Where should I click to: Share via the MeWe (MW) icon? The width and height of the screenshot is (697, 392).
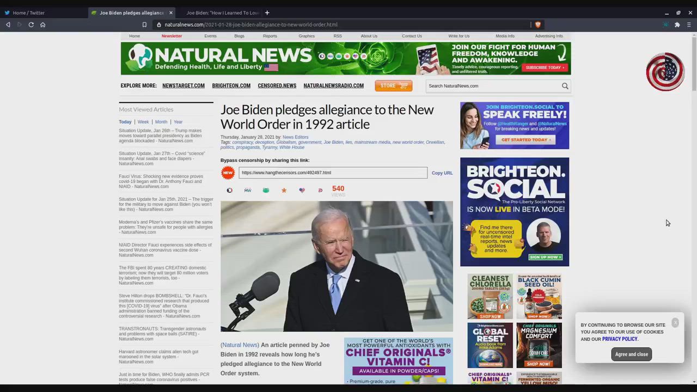click(x=248, y=191)
